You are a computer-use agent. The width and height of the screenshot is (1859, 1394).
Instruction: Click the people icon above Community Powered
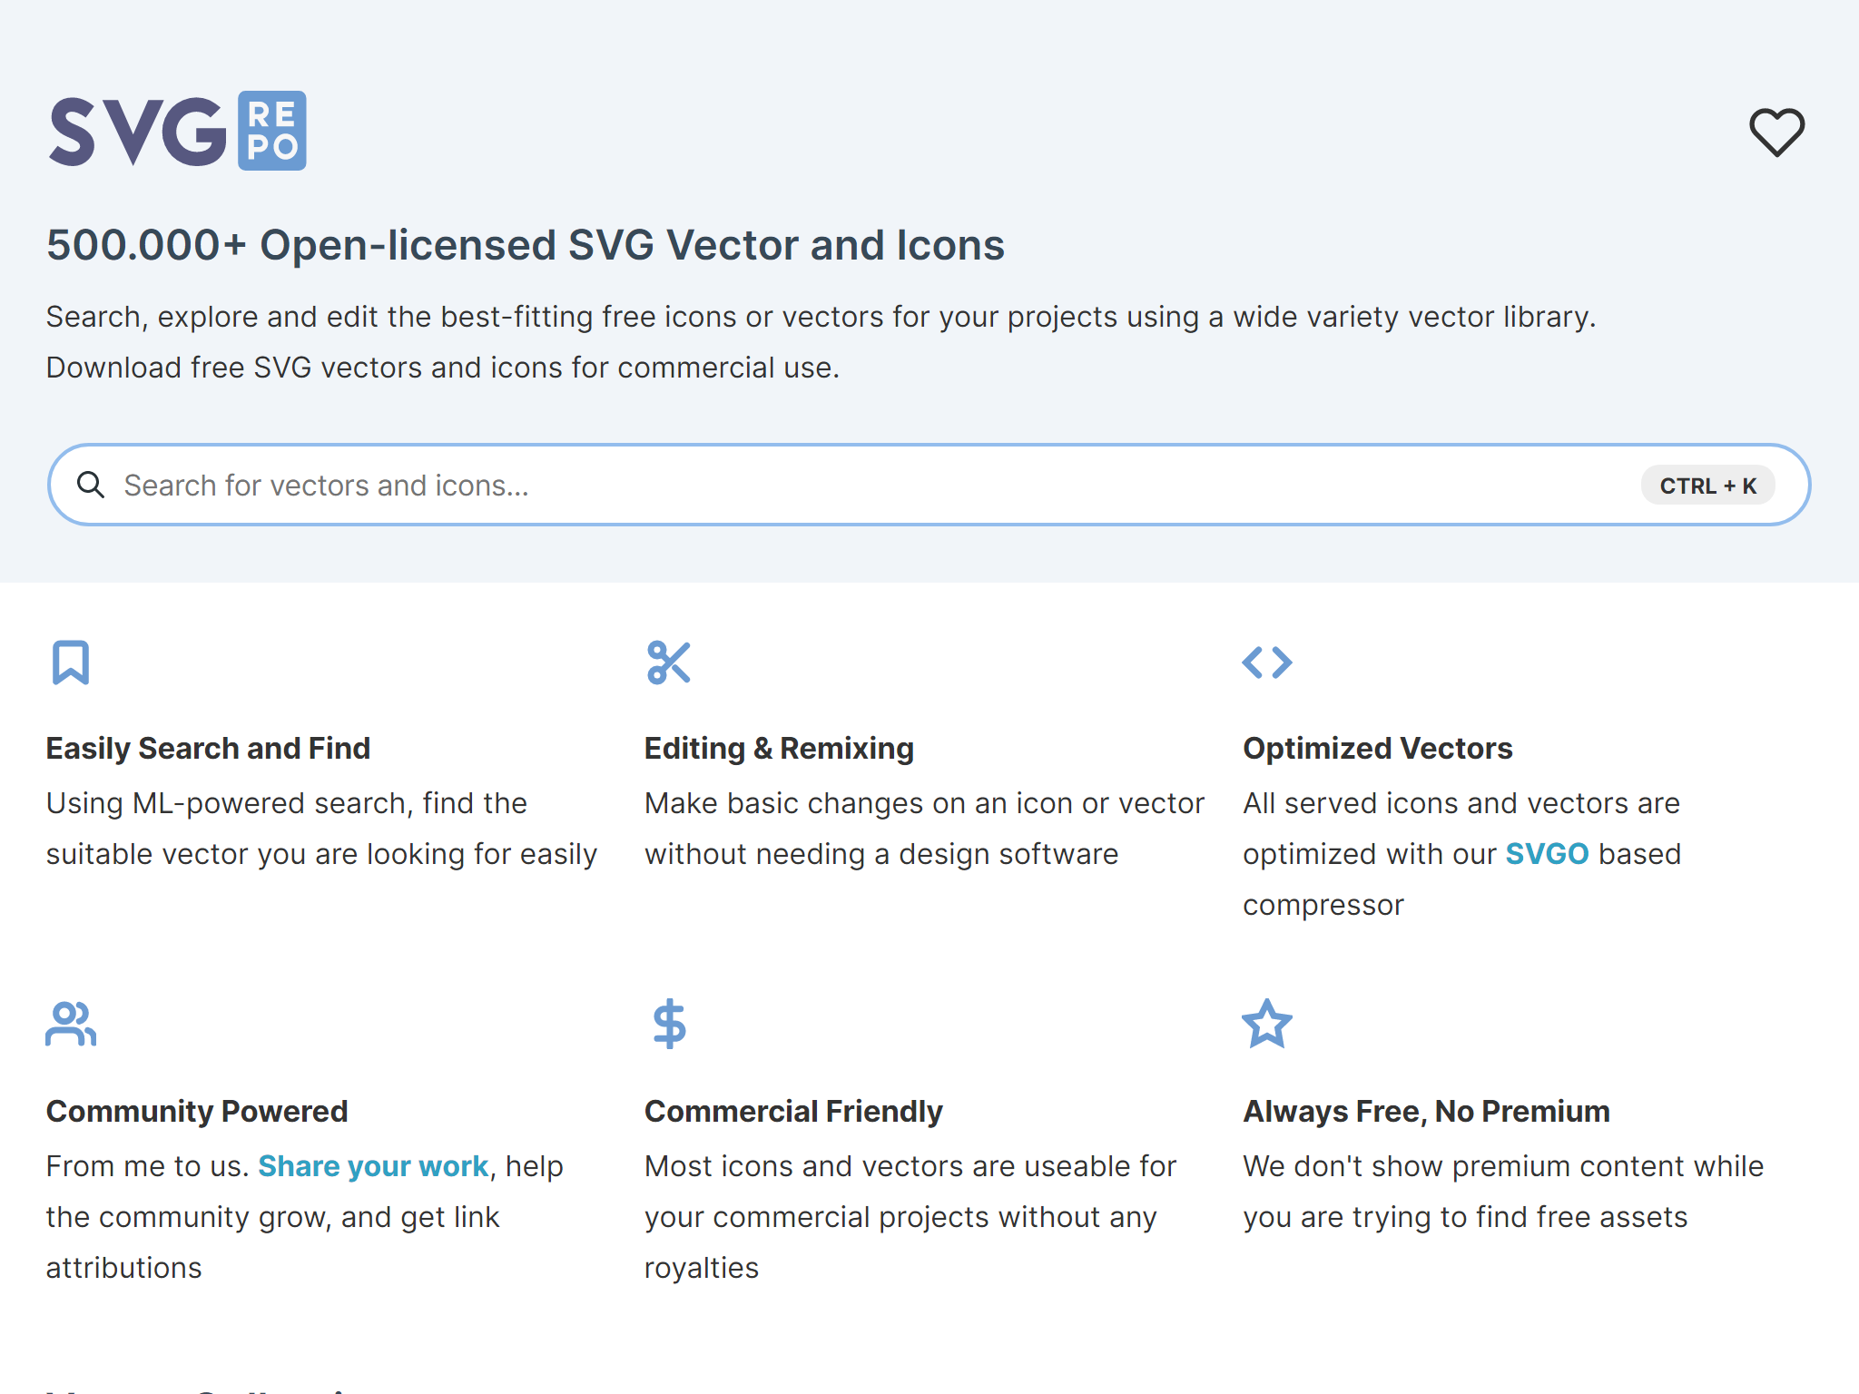tap(70, 1026)
